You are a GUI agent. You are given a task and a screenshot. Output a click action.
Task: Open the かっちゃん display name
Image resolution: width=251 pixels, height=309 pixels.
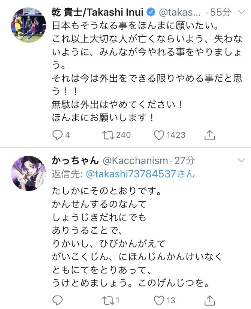tap(75, 160)
